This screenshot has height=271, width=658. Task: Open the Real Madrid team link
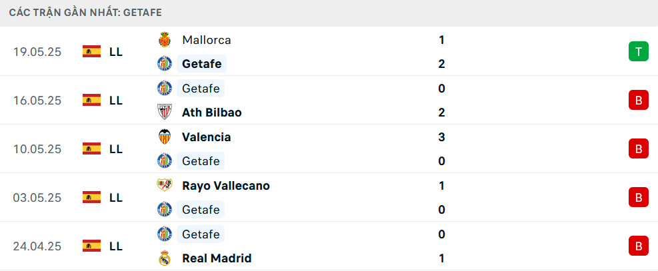point(217,258)
